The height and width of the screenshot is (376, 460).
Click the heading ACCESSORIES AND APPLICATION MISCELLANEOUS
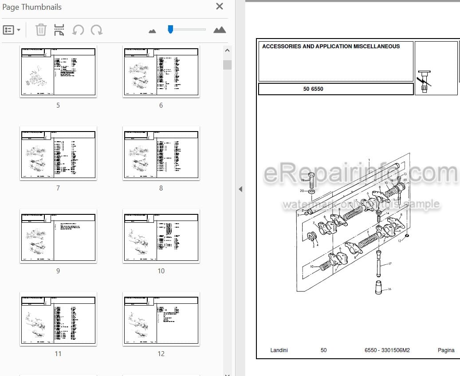tap(330, 46)
